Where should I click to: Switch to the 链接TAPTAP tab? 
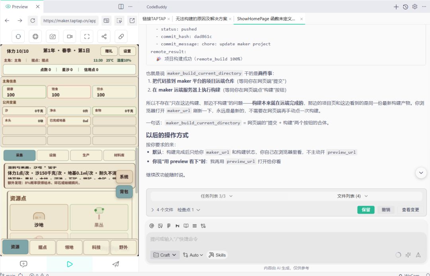154,19
